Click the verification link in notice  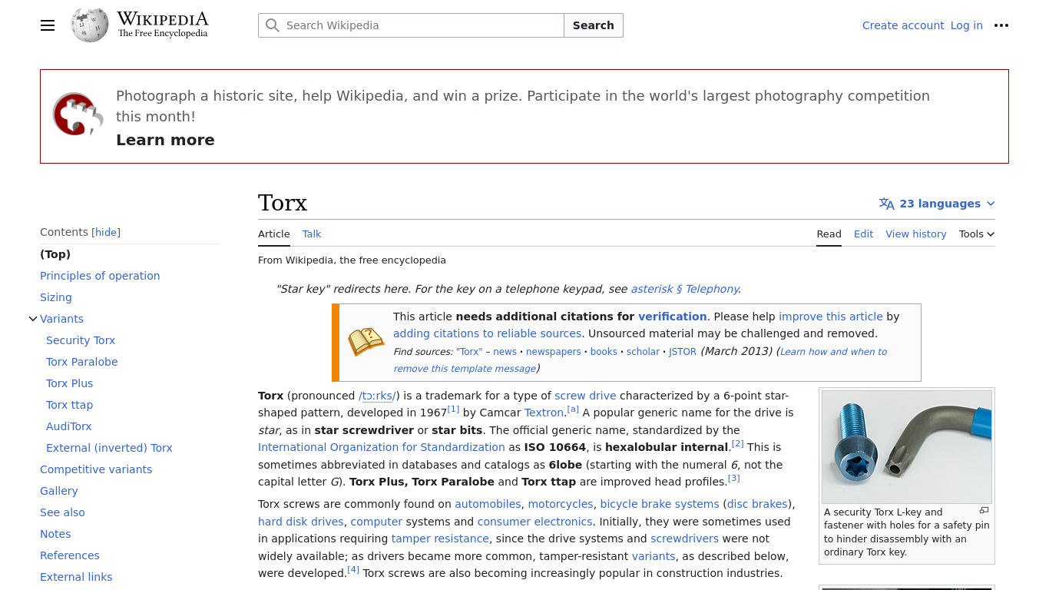673,317
